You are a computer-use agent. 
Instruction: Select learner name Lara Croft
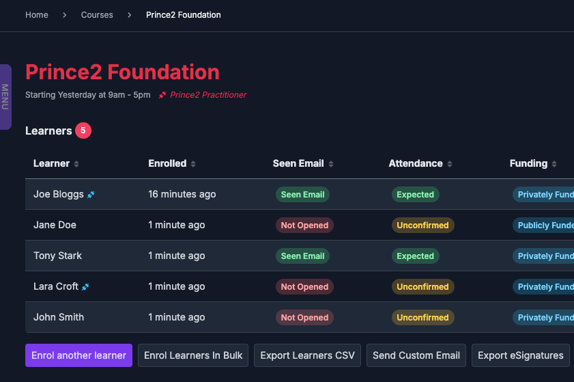click(x=56, y=287)
